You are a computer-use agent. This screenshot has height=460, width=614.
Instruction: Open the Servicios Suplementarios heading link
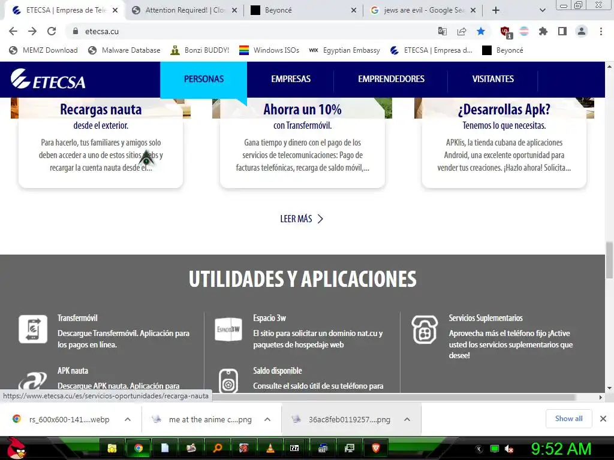point(486,318)
